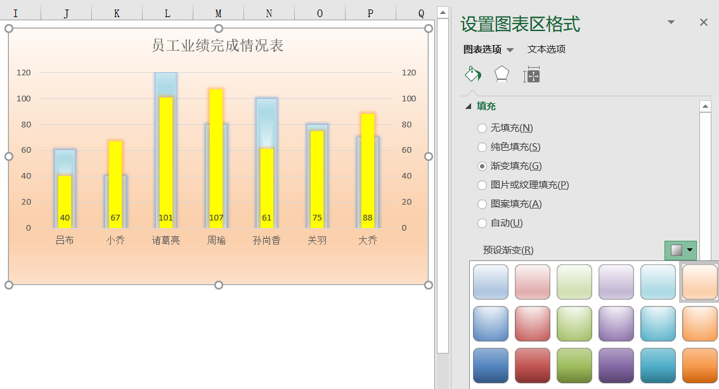This screenshot has width=719, height=389.
Task: Click the data label 101
Action: [x=165, y=218]
